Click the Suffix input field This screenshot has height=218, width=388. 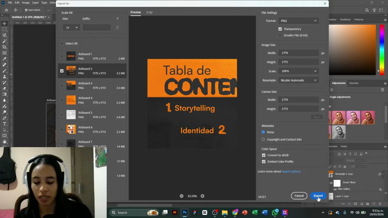pyautogui.click(x=97, y=28)
